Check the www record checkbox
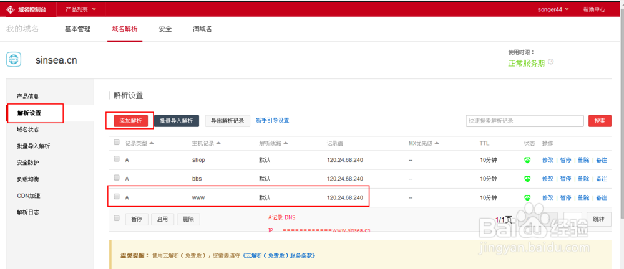624x269 pixels. [x=117, y=196]
